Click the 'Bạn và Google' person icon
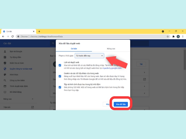The height and width of the screenshot is (139, 186). (x=5, y=51)
